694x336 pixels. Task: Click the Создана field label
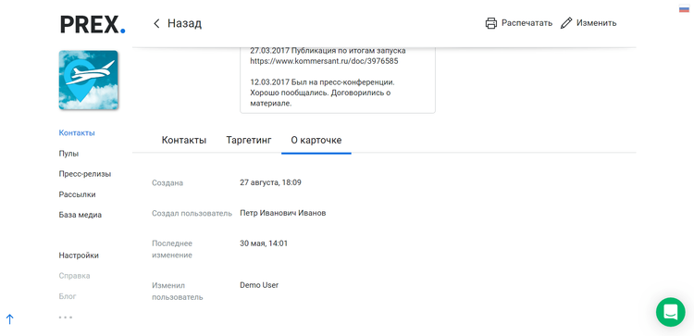[167, 182]
